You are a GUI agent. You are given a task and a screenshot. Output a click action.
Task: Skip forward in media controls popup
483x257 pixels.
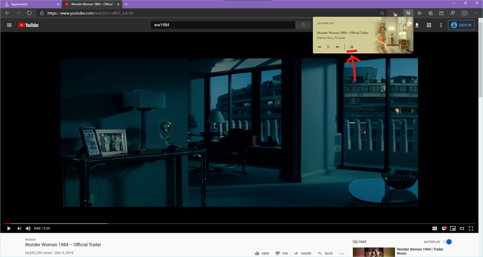(x=337, y=47)
